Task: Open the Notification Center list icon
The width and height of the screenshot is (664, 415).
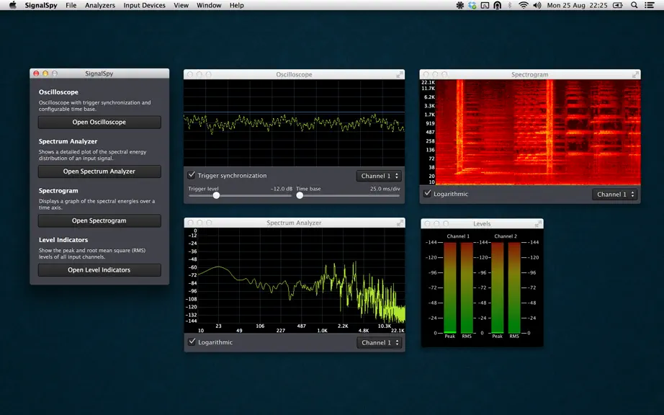Action: (x=649, y=5)
